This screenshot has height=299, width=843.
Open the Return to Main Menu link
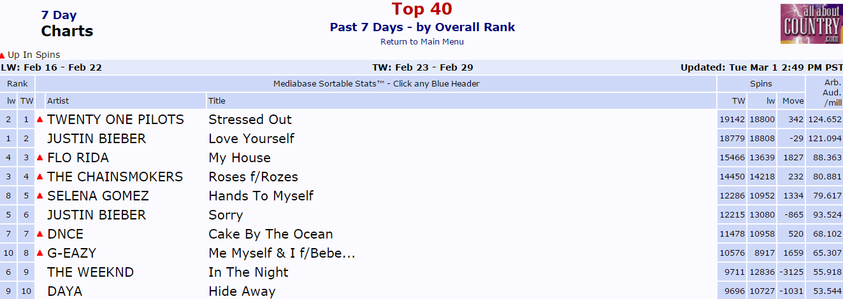click(x=422, y=41)
